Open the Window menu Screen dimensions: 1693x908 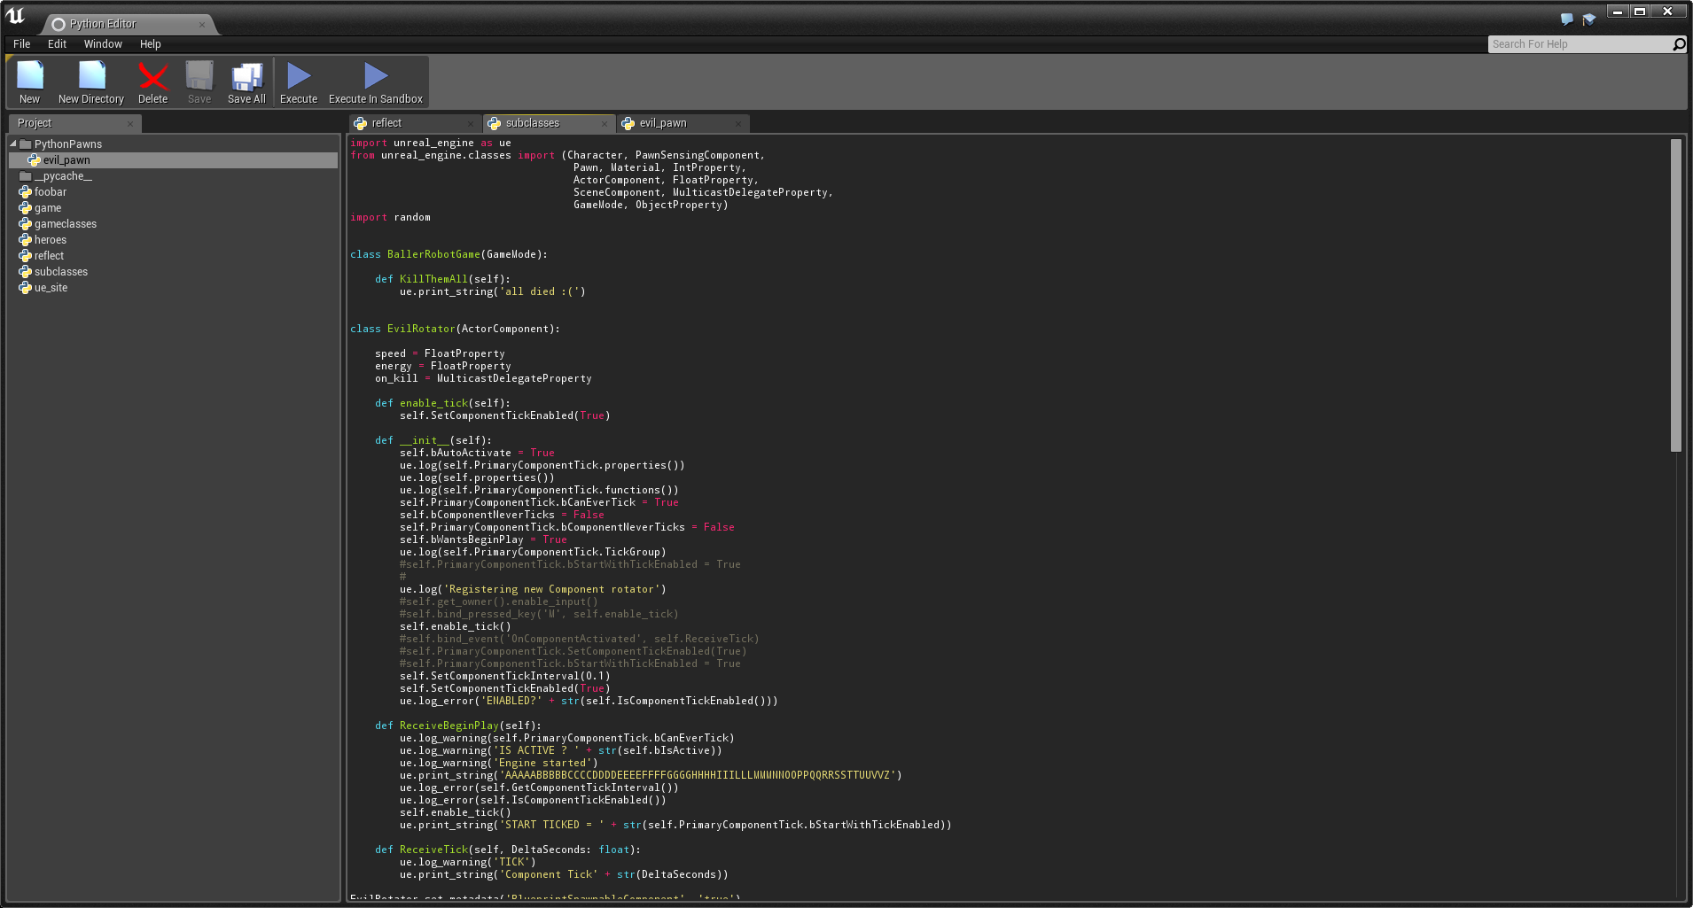[x=103, y=43]
